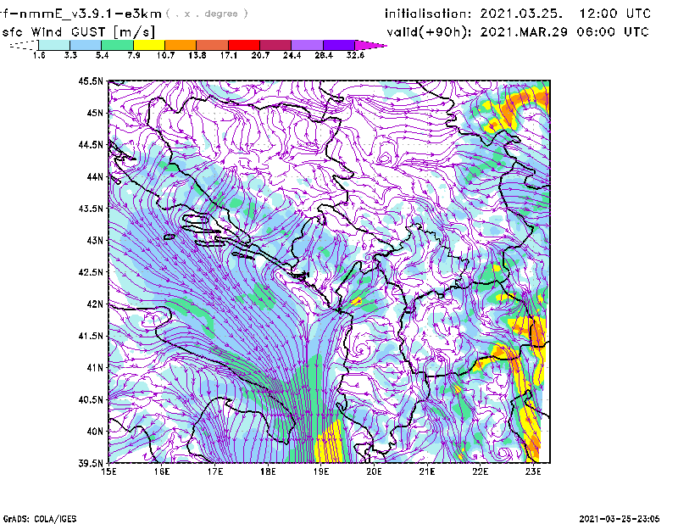This screenshot has height=524, width=678.
Task: Click the dashed white arrow below 1.6 in legend
Action: click(x=24, y=45)
